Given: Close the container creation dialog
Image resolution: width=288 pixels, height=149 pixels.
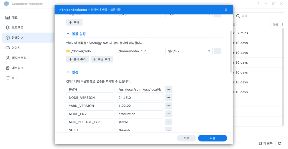Looking at the screenshot, I should click(x=226, y=10).
